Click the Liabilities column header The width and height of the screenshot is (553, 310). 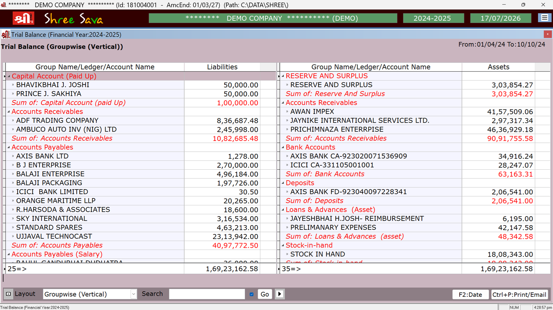pos(222,67)
